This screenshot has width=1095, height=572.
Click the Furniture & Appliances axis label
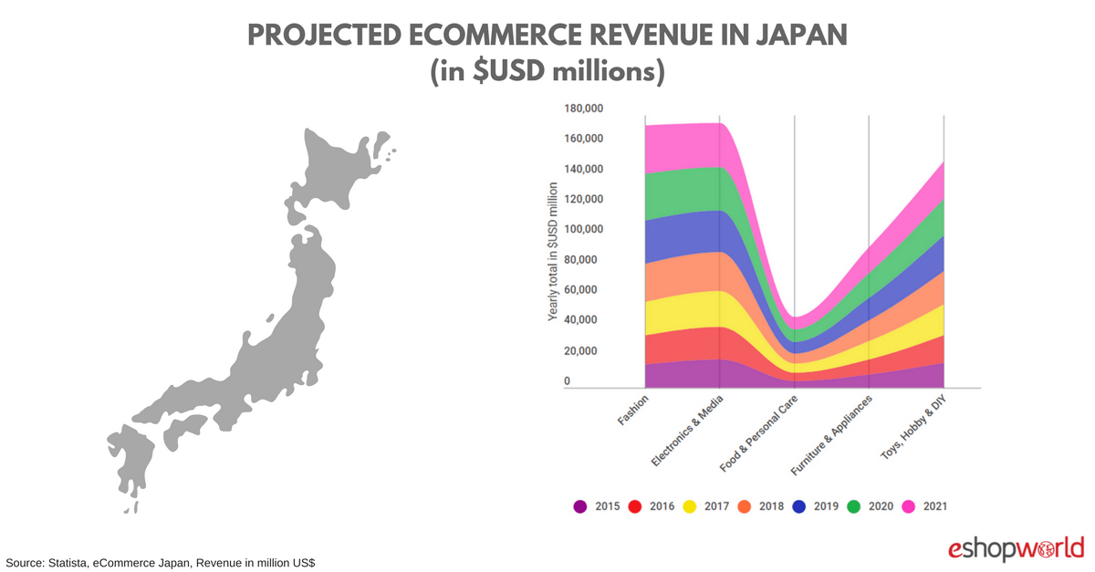[x=832, y=435]
